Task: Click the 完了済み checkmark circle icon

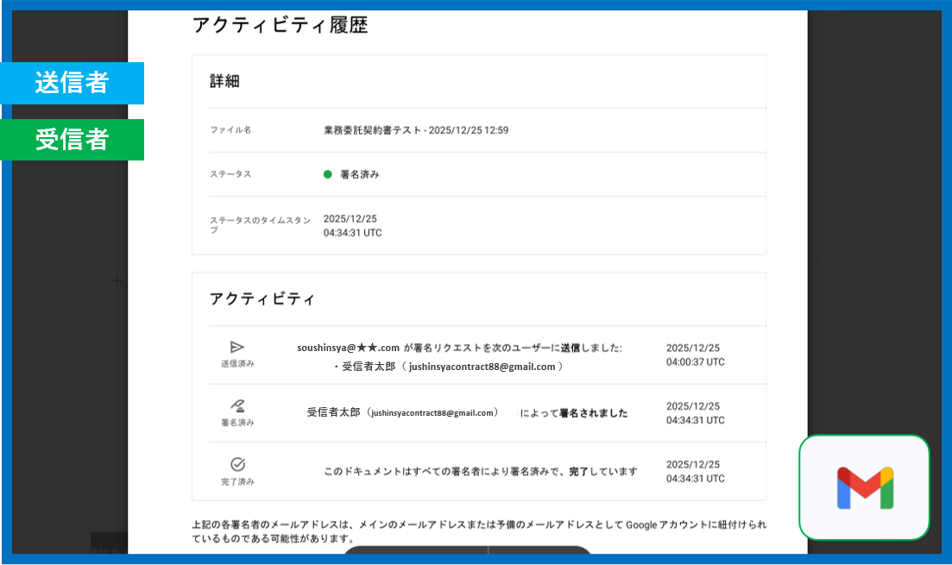Action: point(237,464)
